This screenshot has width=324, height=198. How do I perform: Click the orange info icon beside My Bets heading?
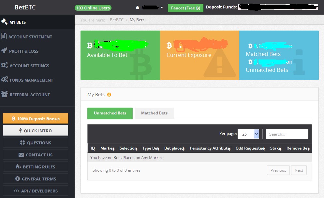(109, 95)
